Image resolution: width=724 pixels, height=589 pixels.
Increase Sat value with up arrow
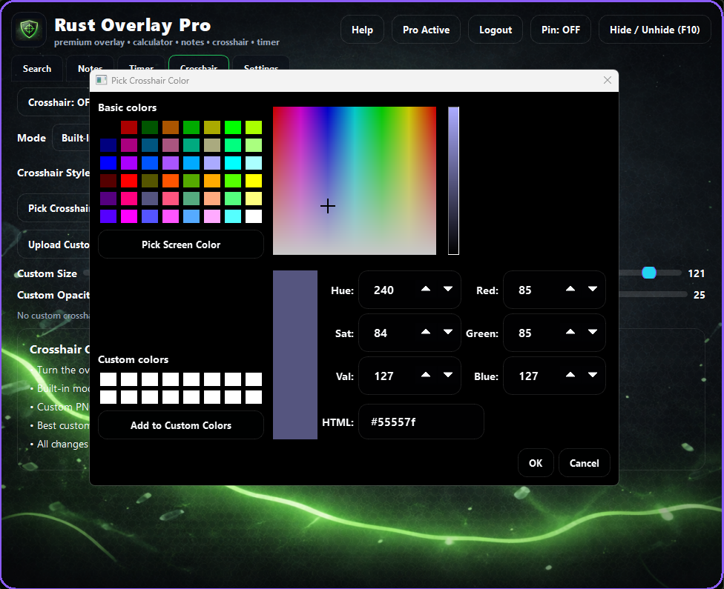point(426,332)
